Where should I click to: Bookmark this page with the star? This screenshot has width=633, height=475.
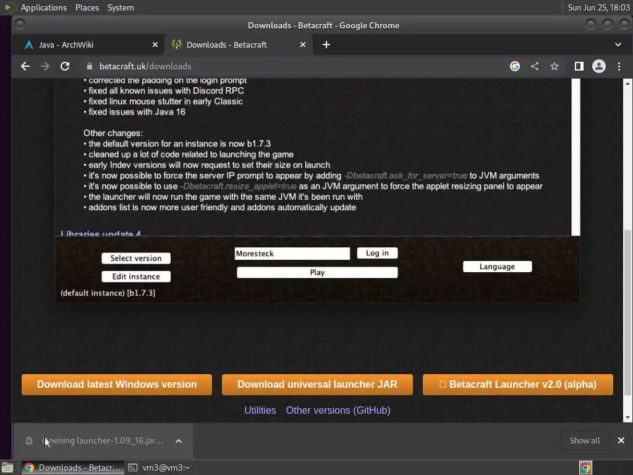[x=554, y=66]
